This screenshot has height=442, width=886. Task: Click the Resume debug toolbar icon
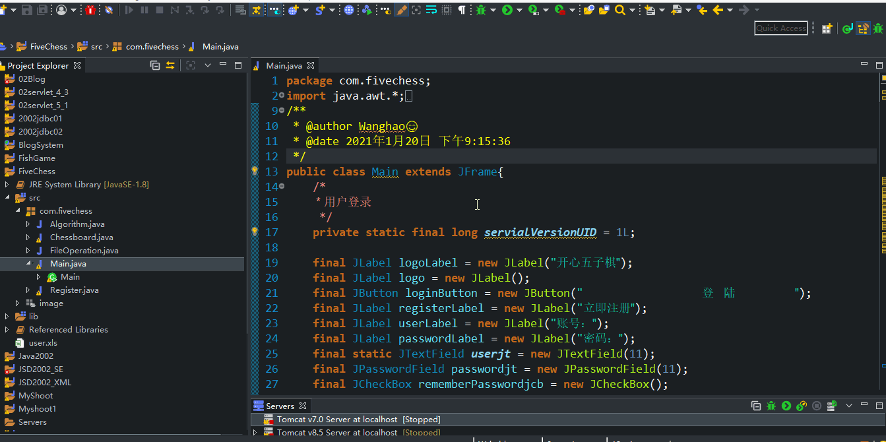click(x=129, y=10)
